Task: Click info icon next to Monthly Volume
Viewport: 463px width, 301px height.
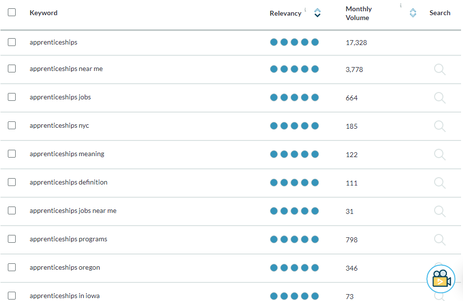Action: pyautogui.click(x=401, y=5)
